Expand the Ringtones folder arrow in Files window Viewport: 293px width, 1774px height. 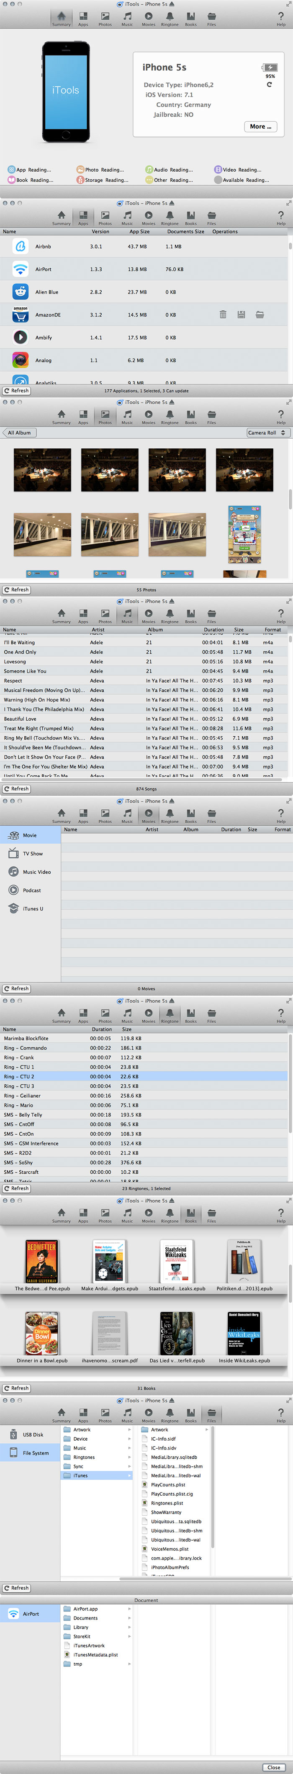pyautogui.click(x=129, y=1457)
